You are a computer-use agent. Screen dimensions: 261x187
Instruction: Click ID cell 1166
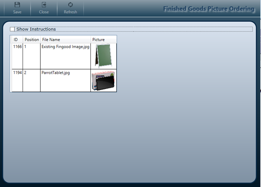(17, 47)
